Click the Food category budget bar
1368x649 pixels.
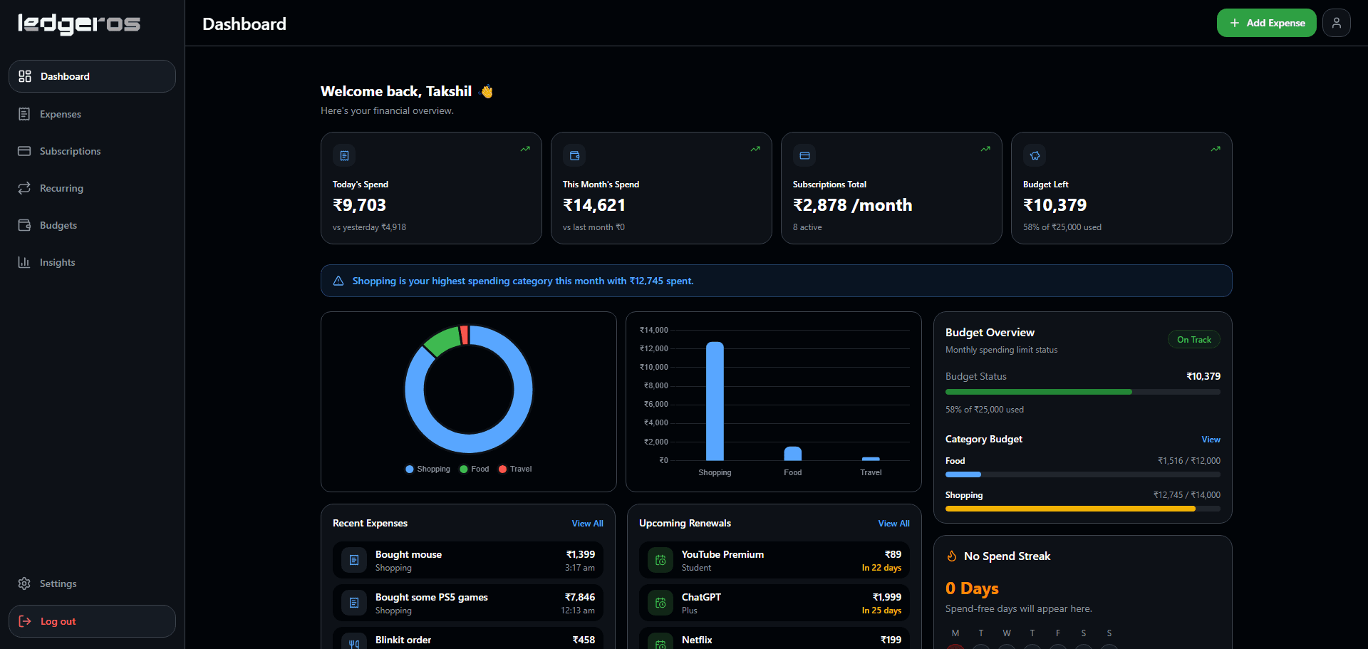coord(1082,474)
